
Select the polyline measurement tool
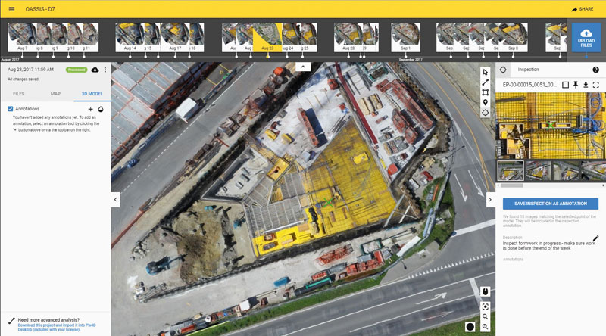coord(486,82)
